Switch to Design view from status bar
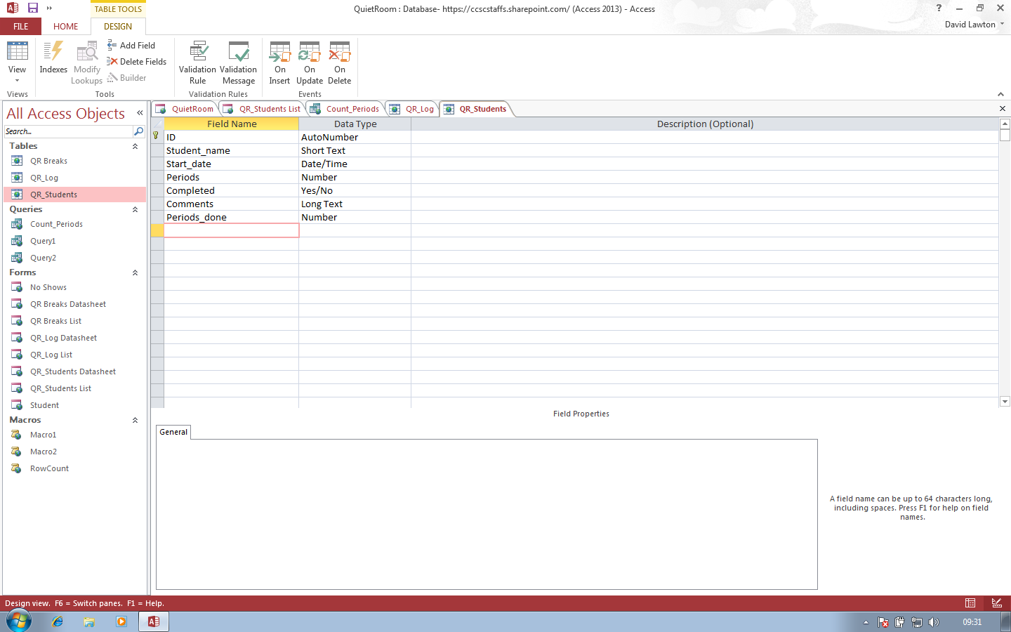1011x632 pixels. point(996,603)
